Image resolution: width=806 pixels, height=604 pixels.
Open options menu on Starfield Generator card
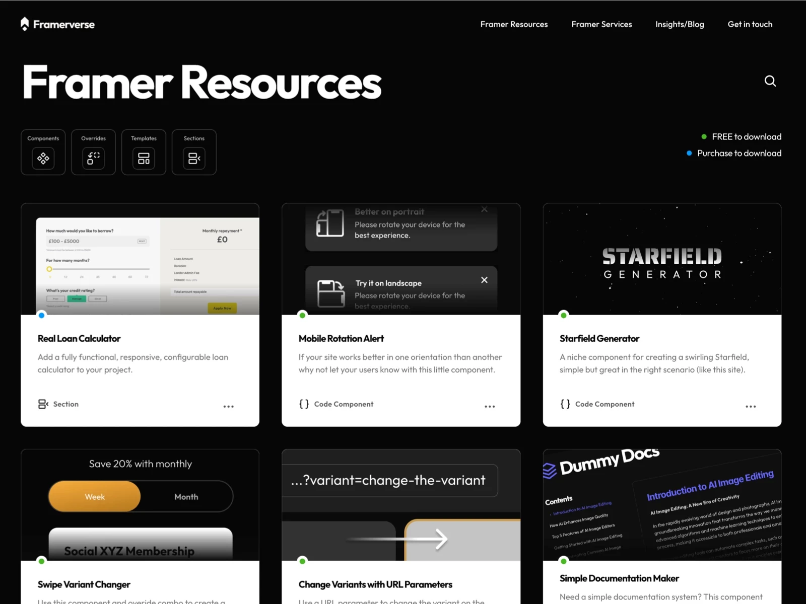click(x=751, y=406)
